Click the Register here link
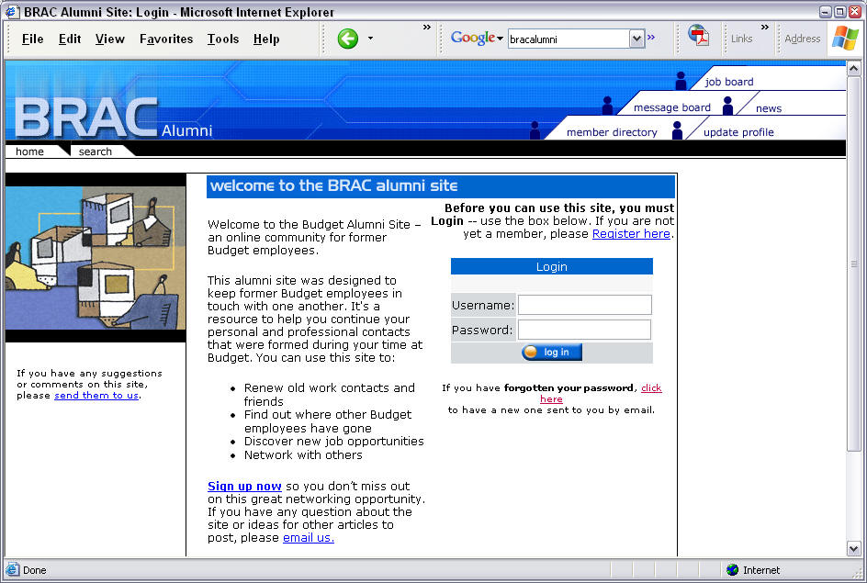The height and width of the screenshot is (583, 867). 631,234
